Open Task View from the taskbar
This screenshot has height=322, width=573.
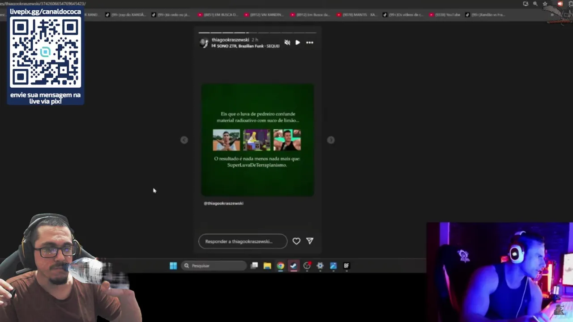click(254, 266)
